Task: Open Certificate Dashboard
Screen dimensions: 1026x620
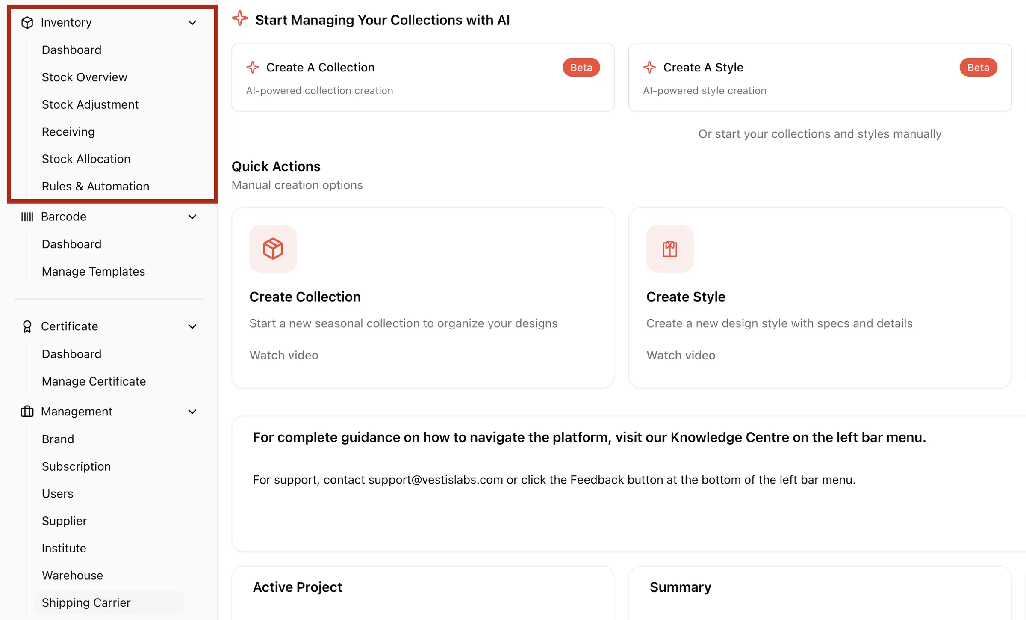Action: [x=71, y=354]
